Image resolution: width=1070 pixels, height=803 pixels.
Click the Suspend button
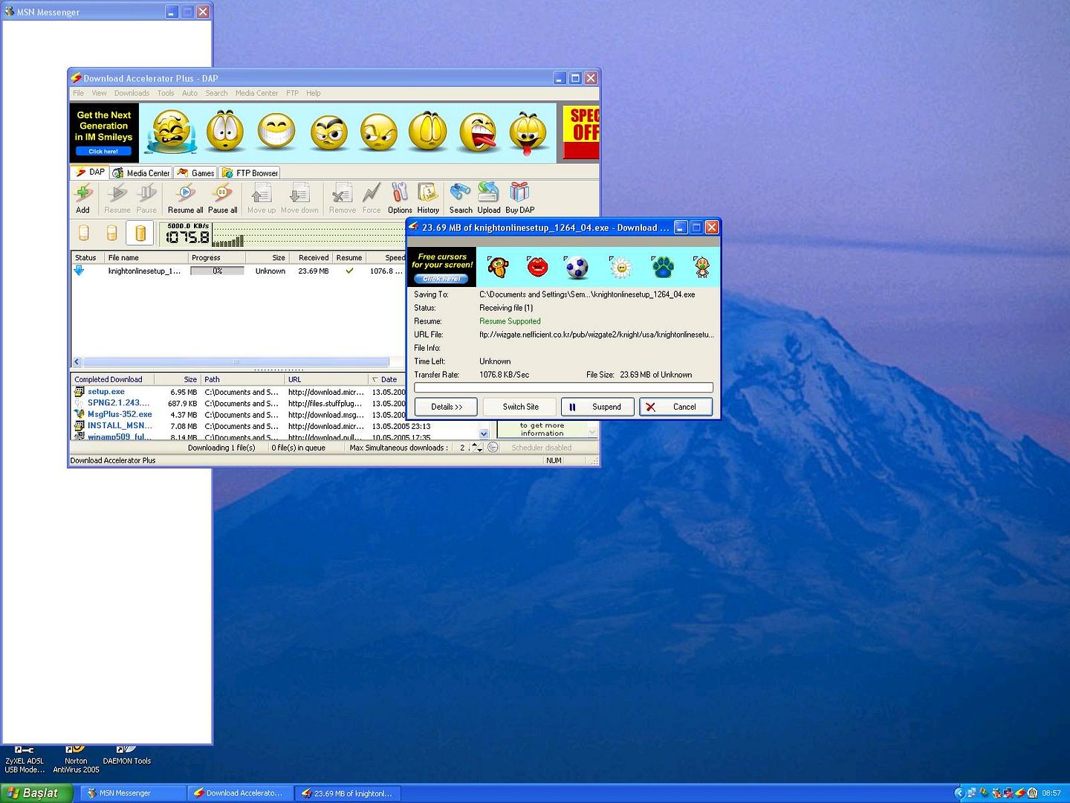(x=598, y=407)
